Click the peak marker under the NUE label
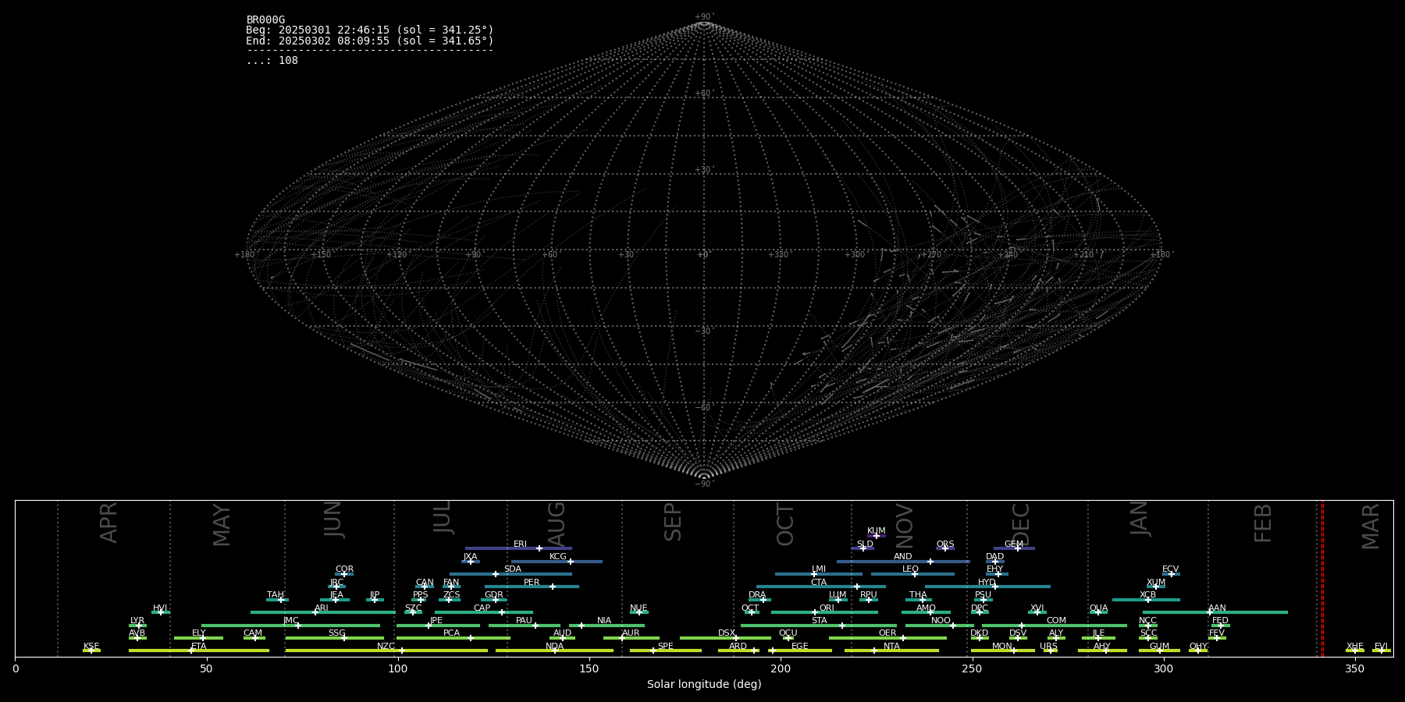Viewport: 1405px width, 702px height. 639,612
